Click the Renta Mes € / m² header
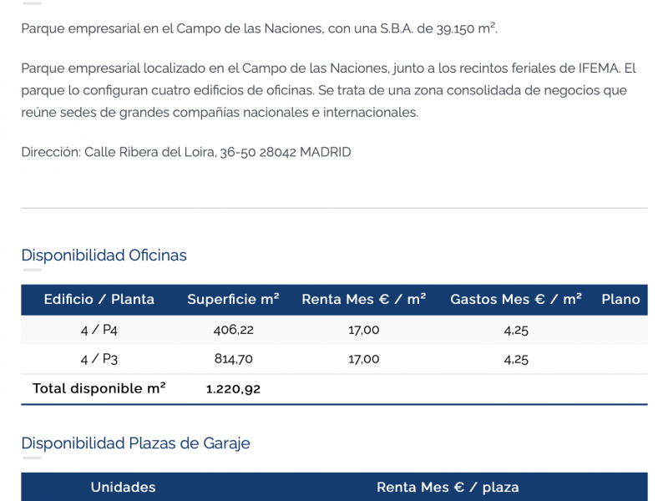The height and width of the screenshot is (501, 668). [364, 300]
